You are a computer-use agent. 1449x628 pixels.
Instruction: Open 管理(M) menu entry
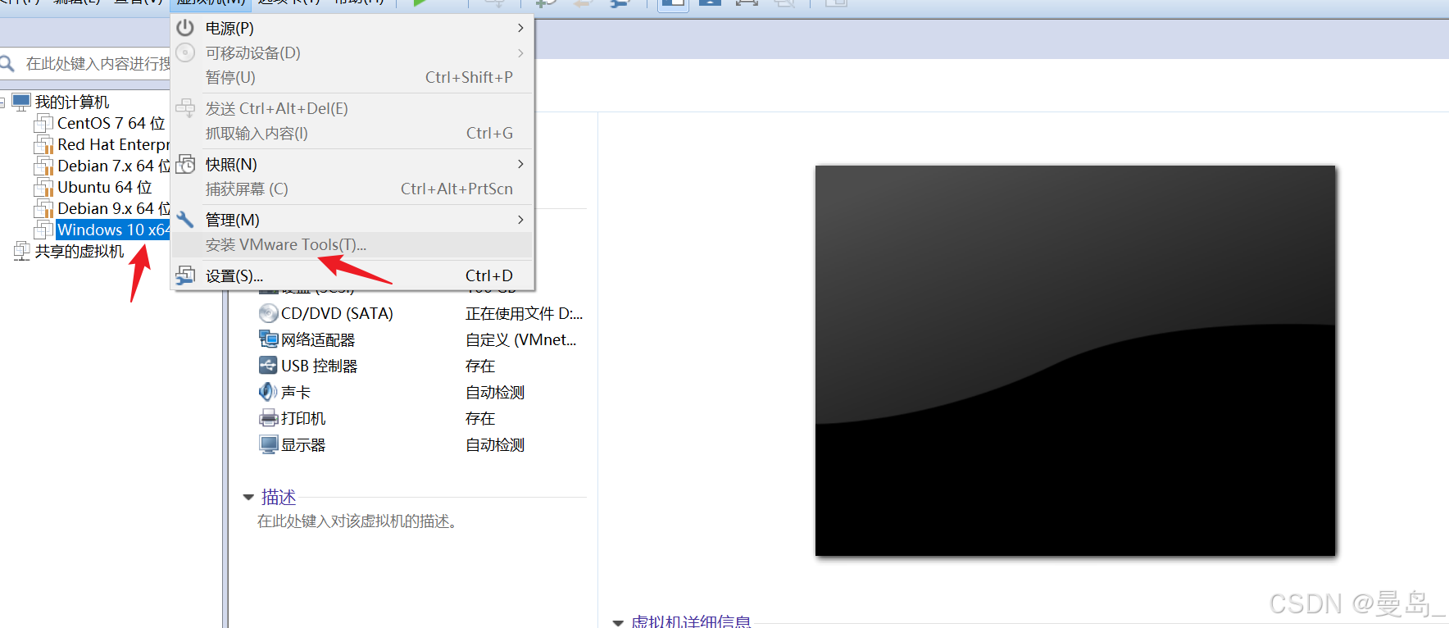point(352,220)
